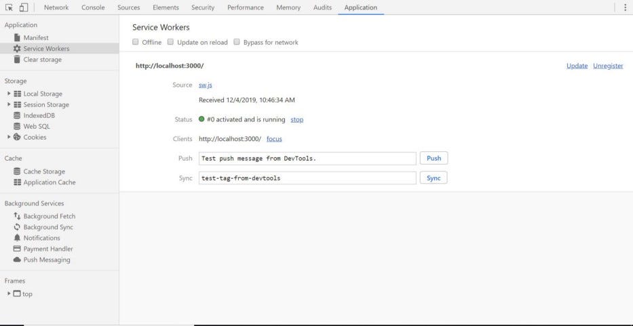Open the Memory tab
Viewport: 633px width, 326px height.
click(x=288, y=7)
